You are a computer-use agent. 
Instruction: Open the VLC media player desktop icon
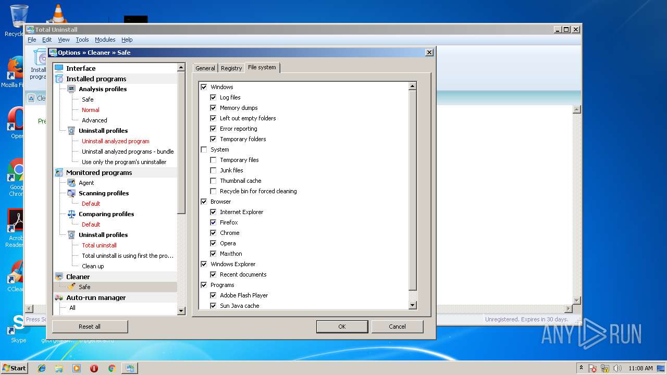[57, 13]
